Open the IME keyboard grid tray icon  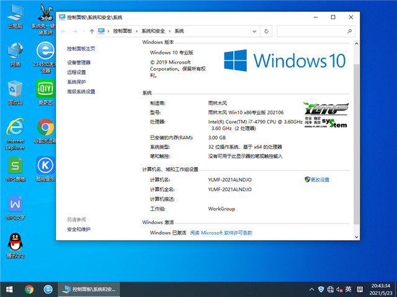tap(360, 290)
